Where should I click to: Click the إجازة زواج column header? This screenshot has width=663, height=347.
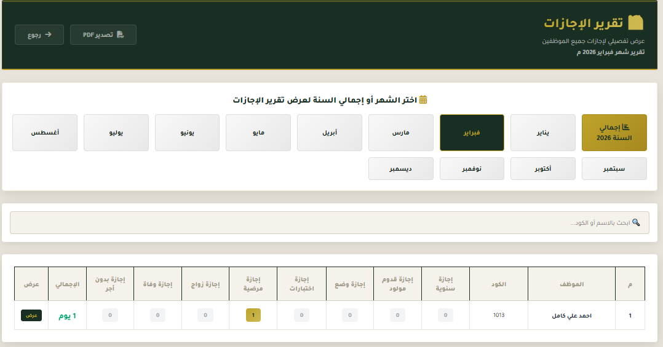(205, 284)
